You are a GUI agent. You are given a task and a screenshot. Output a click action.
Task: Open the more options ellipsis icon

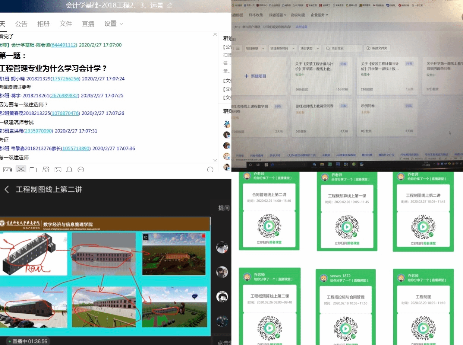81,169
